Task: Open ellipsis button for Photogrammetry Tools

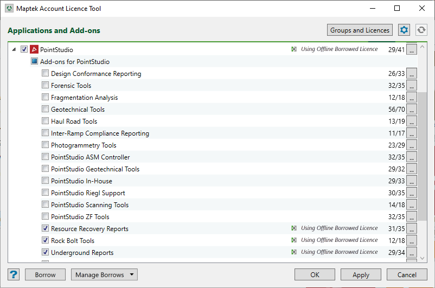Action: pos(412,145)
